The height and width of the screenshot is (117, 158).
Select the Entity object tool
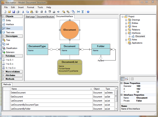(8, 20)
